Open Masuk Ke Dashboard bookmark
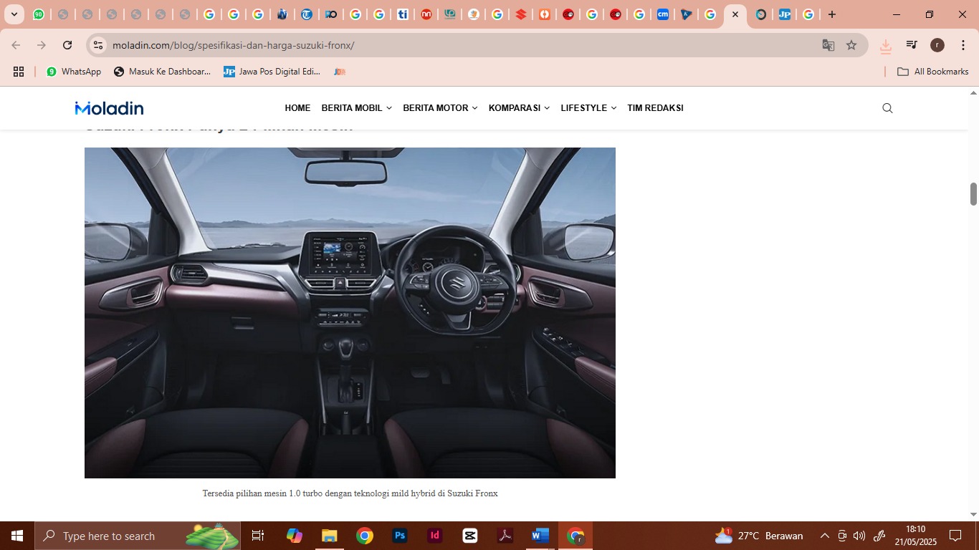The width and height of the screenshot is (979, 550). click(162, 72)
